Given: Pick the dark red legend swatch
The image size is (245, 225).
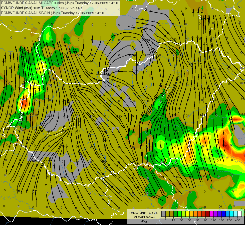Looking at the screenshot, I should (208, 214).
